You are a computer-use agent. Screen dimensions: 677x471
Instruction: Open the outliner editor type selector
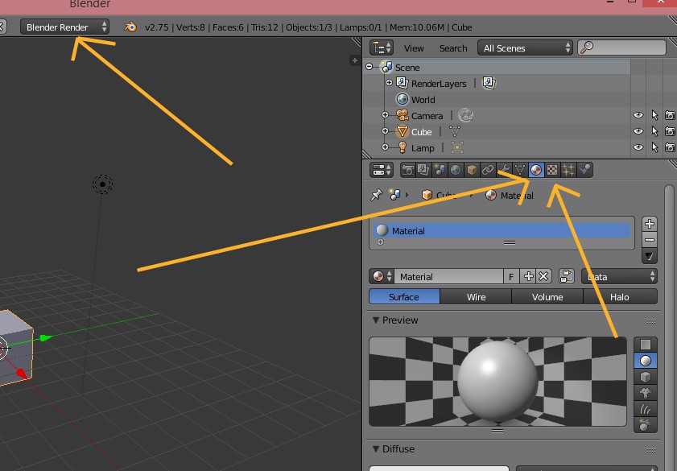(x=382, y=48)
